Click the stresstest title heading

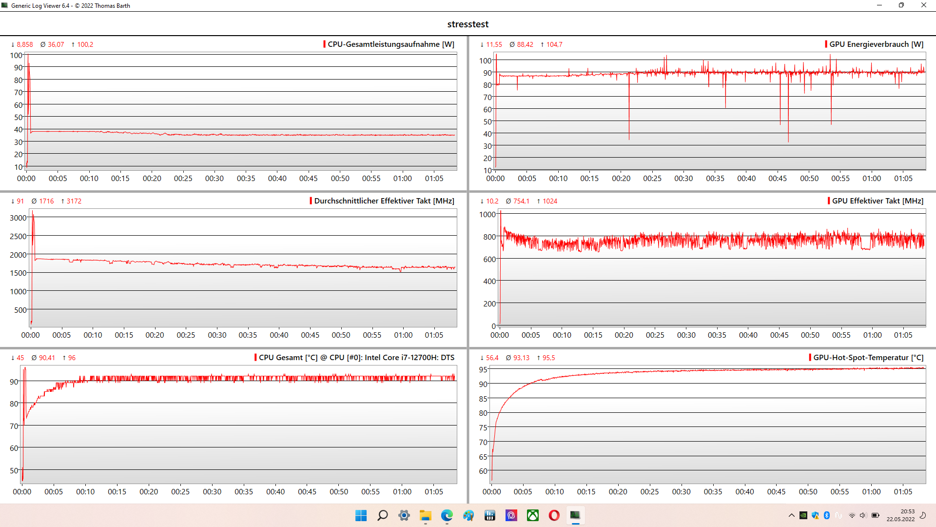pyautogui.click(x=468, y=24)
